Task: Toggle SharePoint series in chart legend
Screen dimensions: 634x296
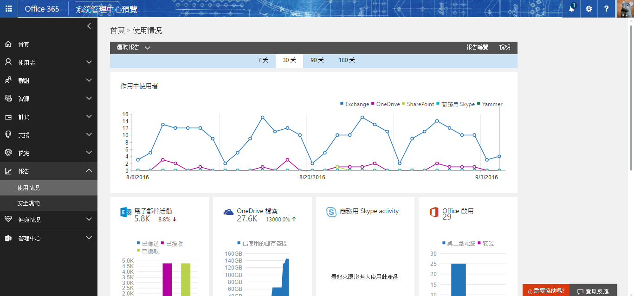Action: pos(418,104)
